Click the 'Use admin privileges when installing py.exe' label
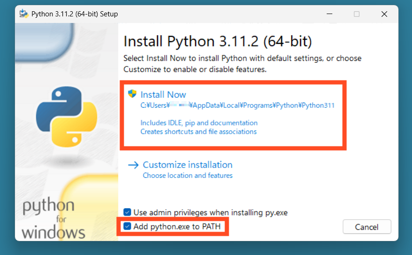412x255 pixels. point(210,212)
